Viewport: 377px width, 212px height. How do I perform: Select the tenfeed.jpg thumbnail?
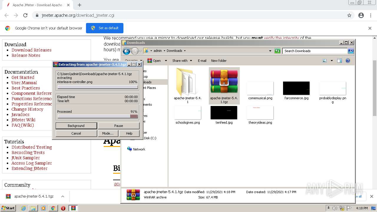(224, 115)
